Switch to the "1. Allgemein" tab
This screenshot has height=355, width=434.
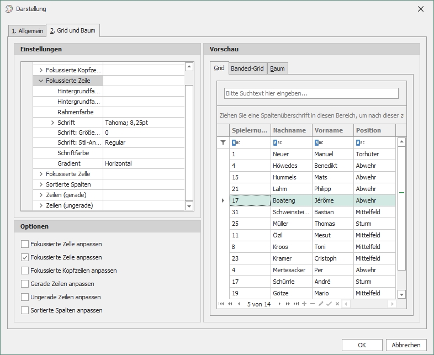point(27,31)
